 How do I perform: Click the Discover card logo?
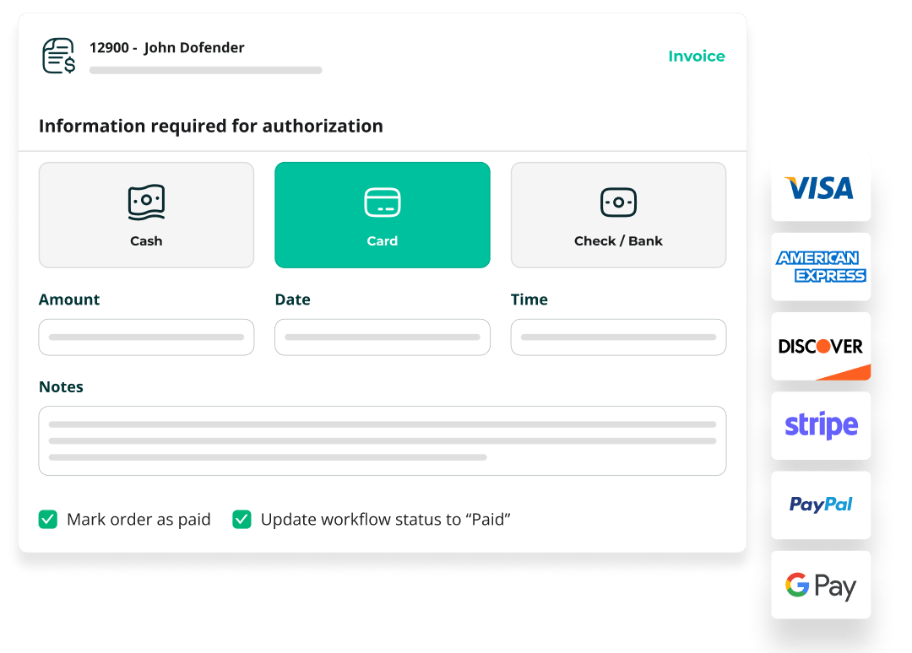click(x=820, y=346)
